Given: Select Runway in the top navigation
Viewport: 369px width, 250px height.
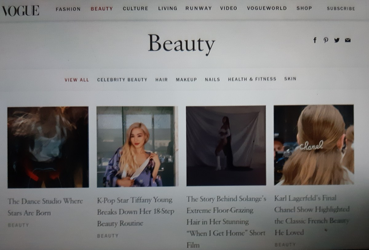Looking at the screenshot, I should pyautogui.click(x=198, y=9).
